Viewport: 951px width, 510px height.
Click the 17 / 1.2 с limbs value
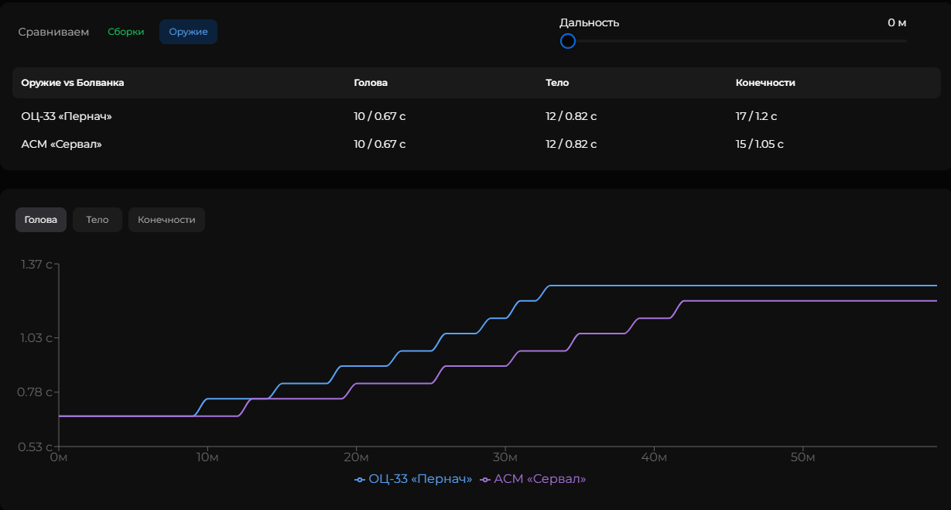point(756,116)
